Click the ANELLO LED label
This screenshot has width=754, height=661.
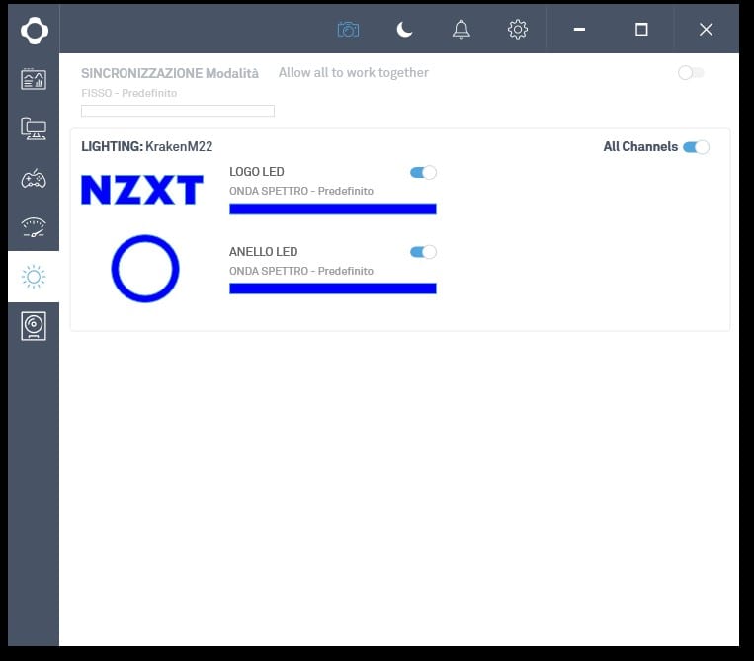click(264, 251)
